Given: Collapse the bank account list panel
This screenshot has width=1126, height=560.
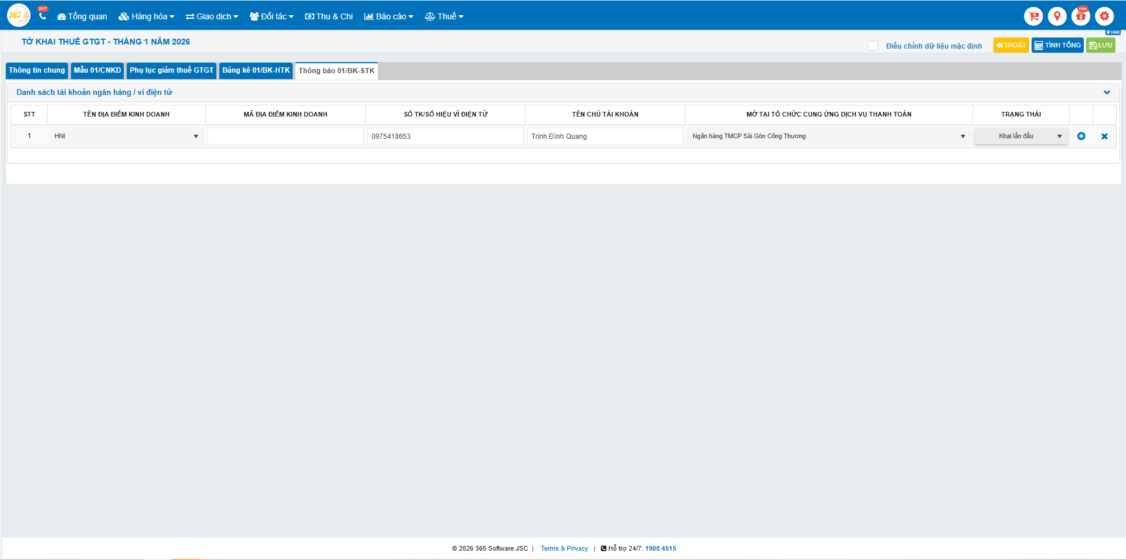Looking at the screenshot, I should (x=1107, y=93).
